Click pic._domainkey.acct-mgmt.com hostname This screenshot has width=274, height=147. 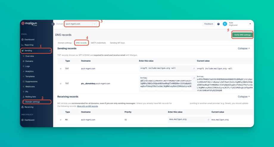coord(96,84)
